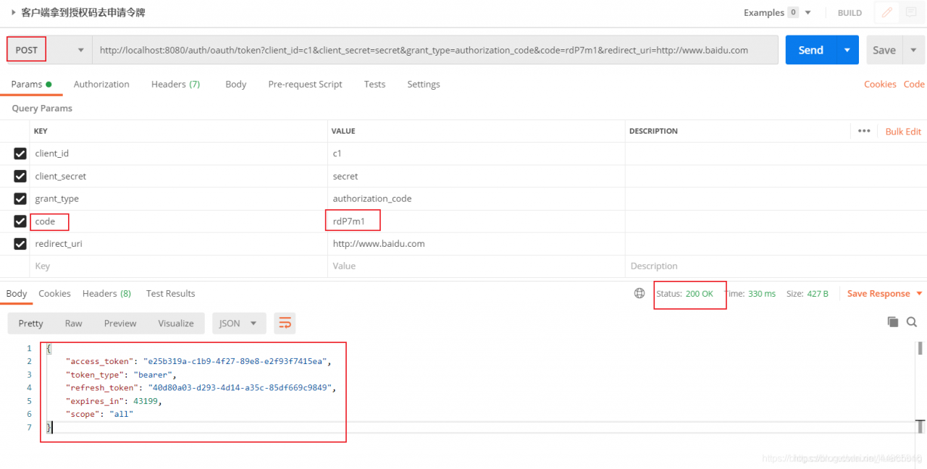
Task: Copy response using the copy icon
Action: [892, 322]
